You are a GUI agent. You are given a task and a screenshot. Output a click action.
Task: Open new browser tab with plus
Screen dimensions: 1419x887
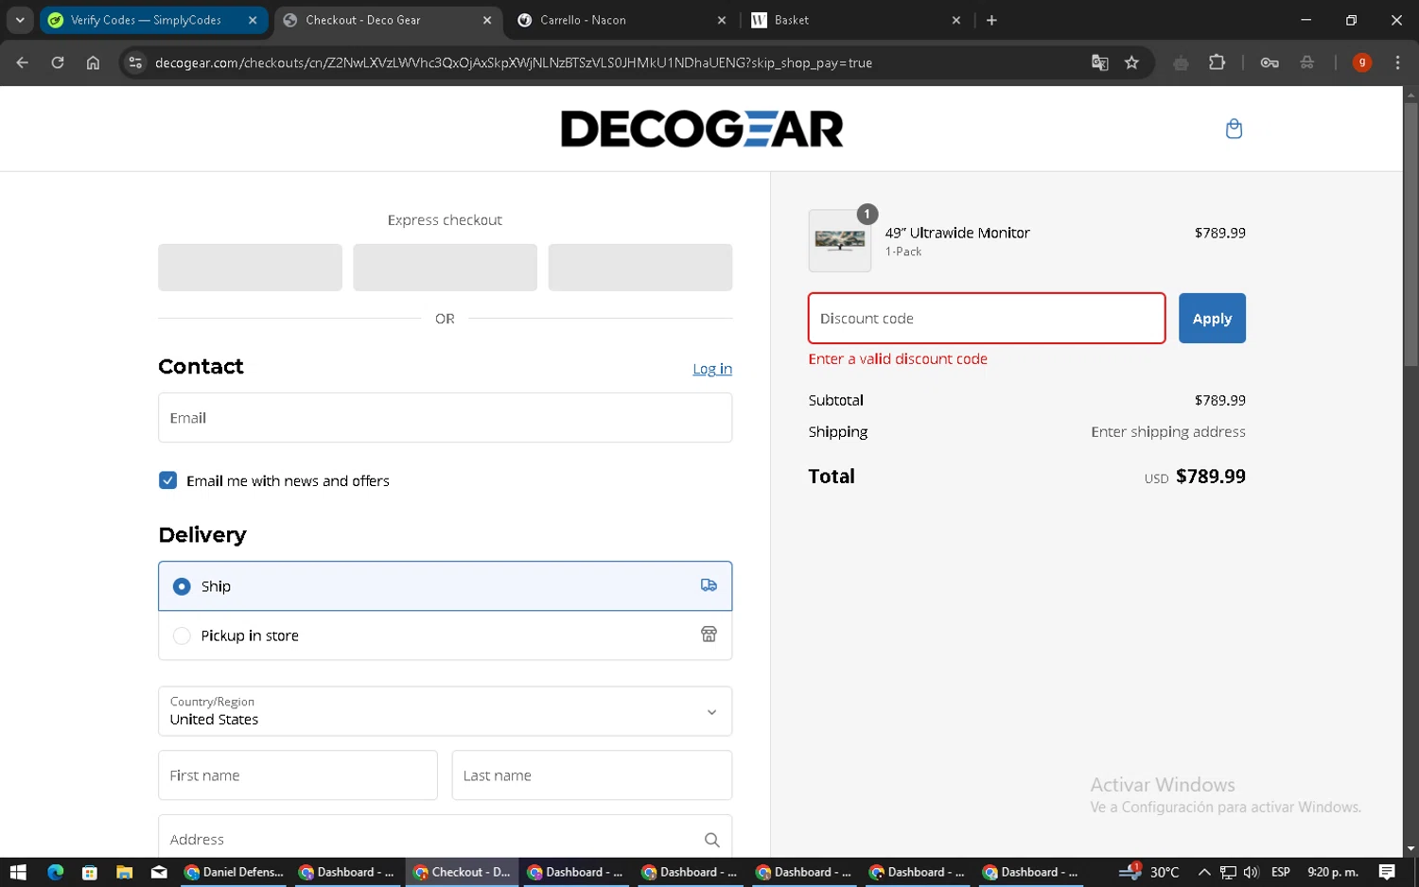pos(991,20)
